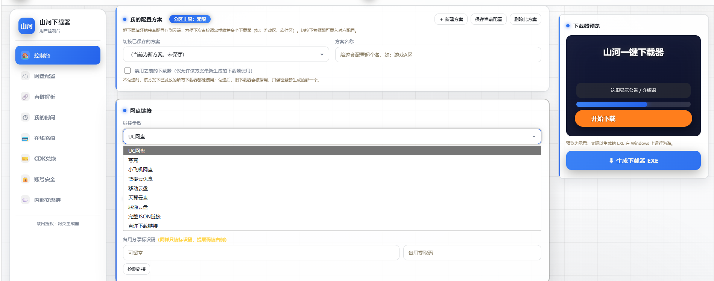The width and height of the screenshot is (714, 281).
Task: Focus the 备用提取码 input field
Action: tap(472, 253)
